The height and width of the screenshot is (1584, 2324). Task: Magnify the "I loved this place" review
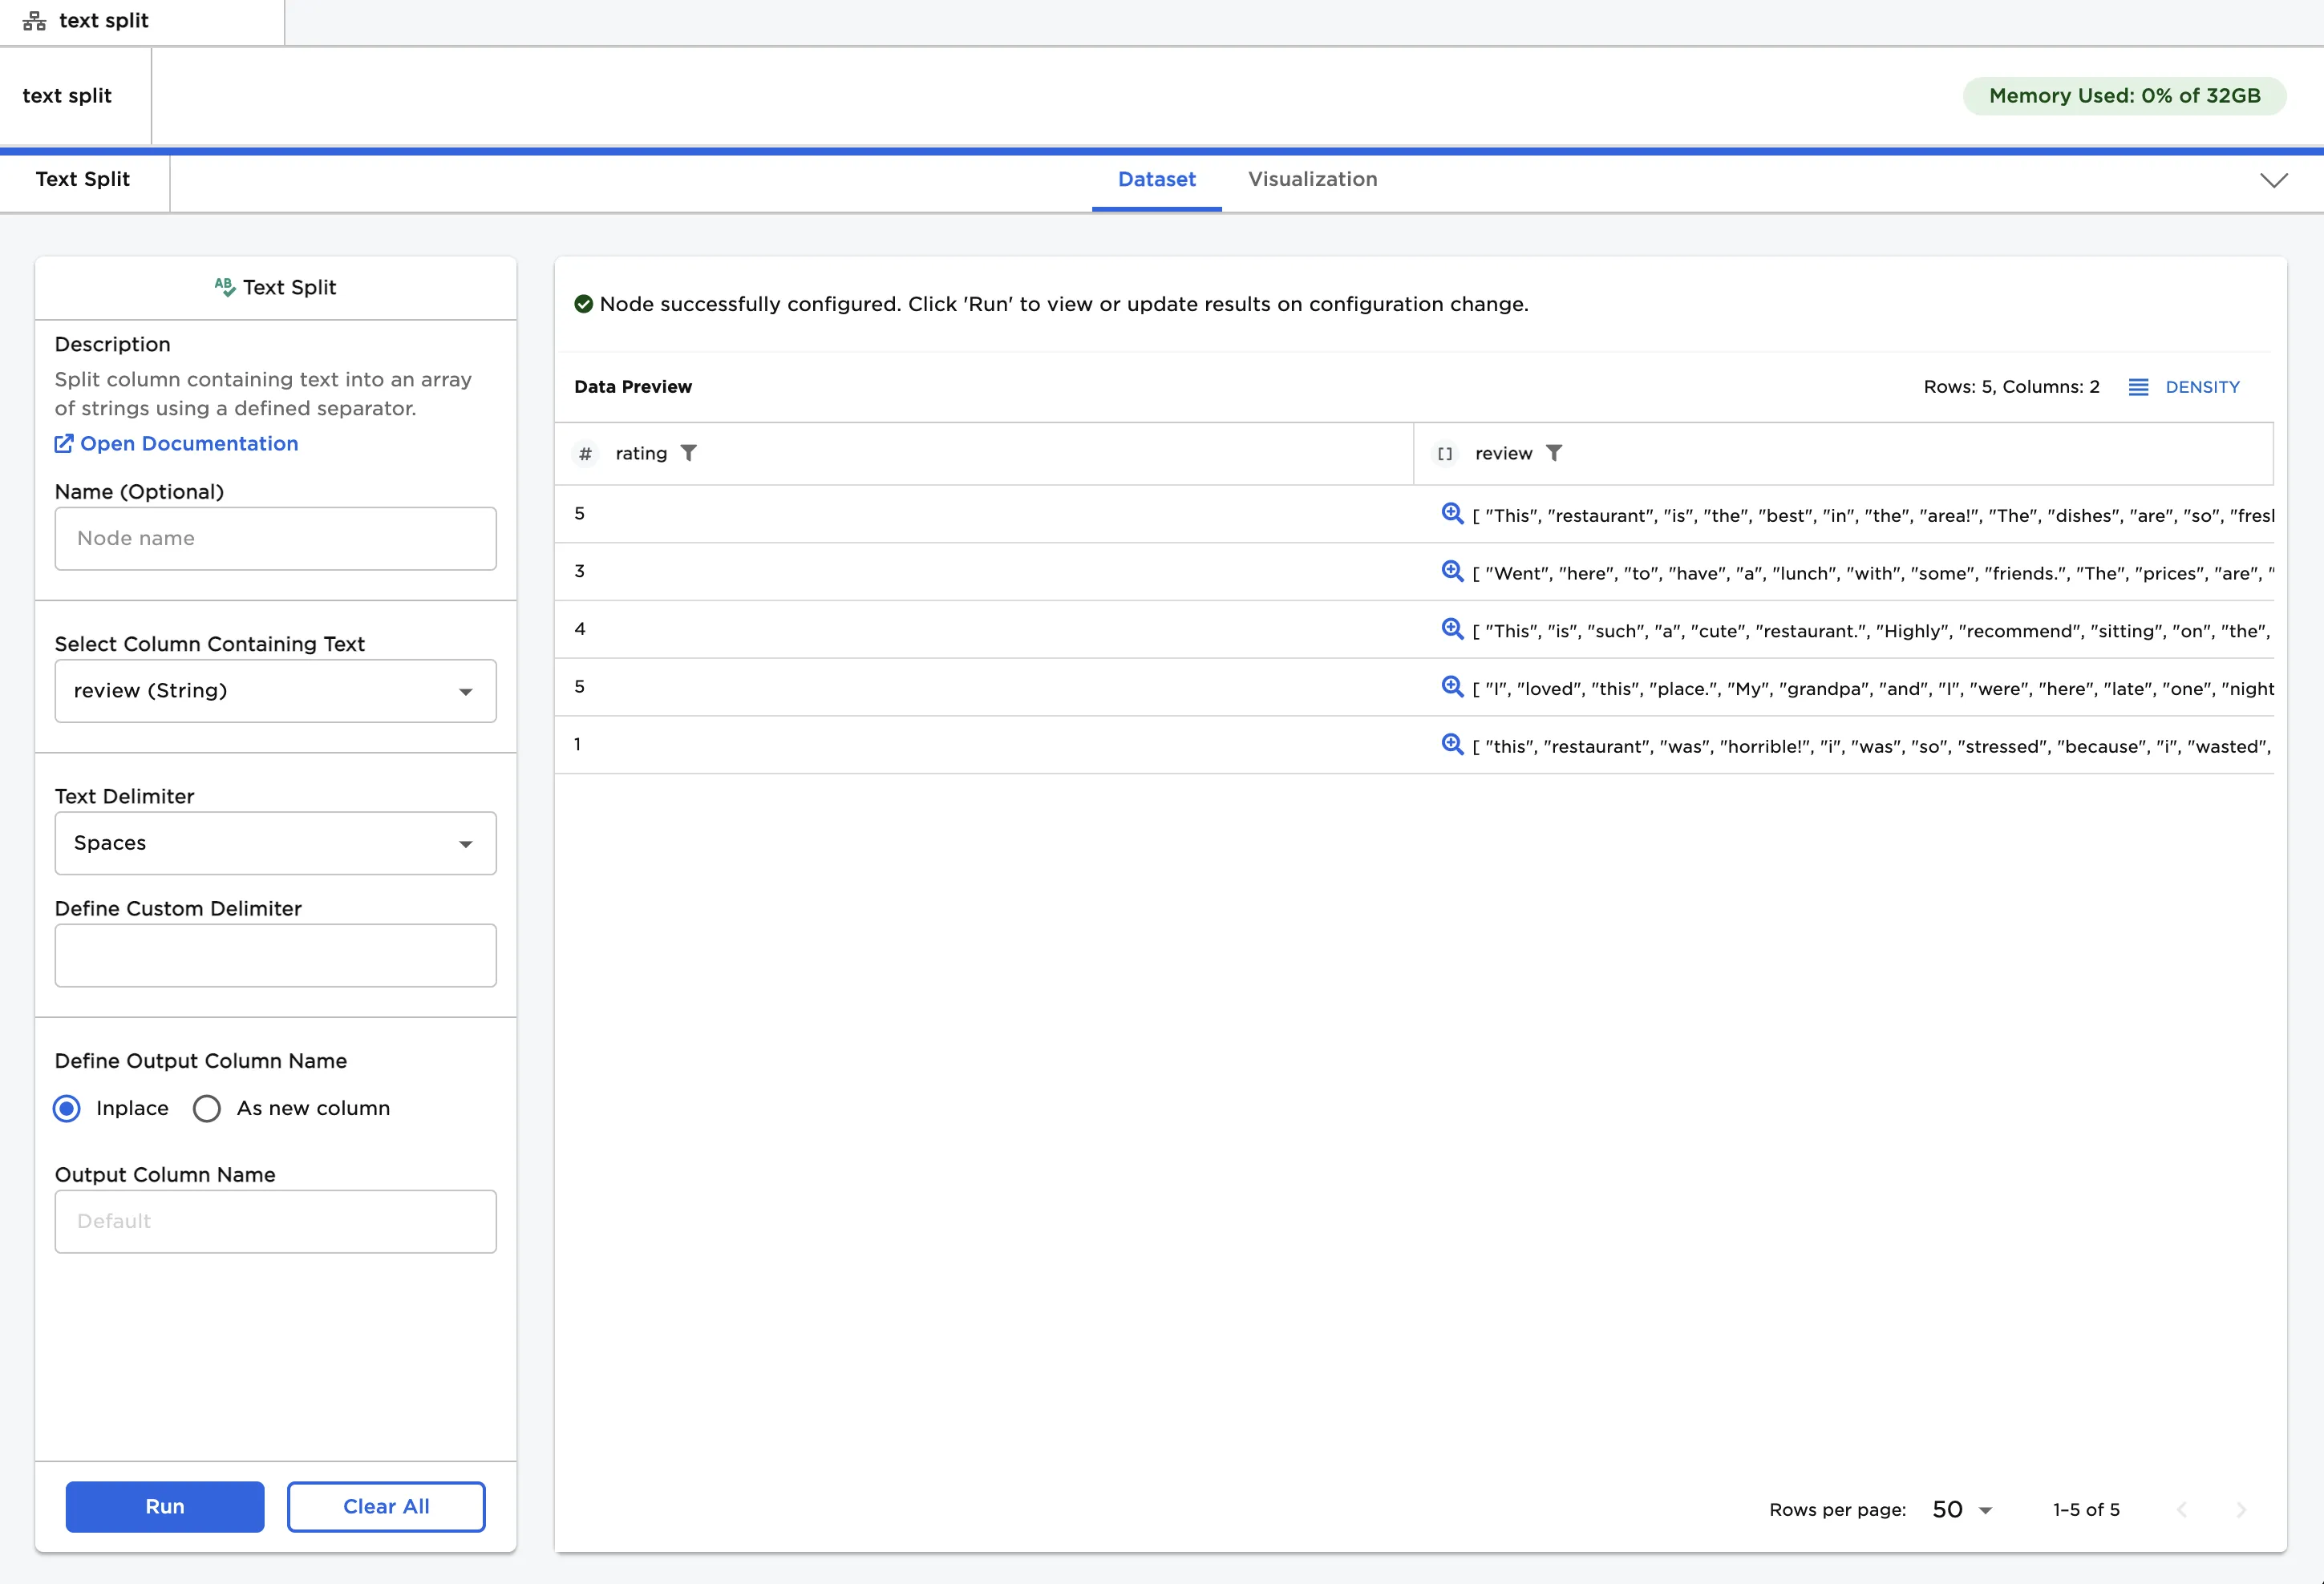(1451, 686)
